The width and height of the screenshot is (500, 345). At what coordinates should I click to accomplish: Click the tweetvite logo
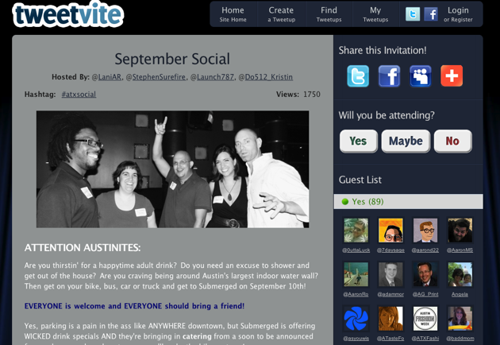[x=68, y=14]
